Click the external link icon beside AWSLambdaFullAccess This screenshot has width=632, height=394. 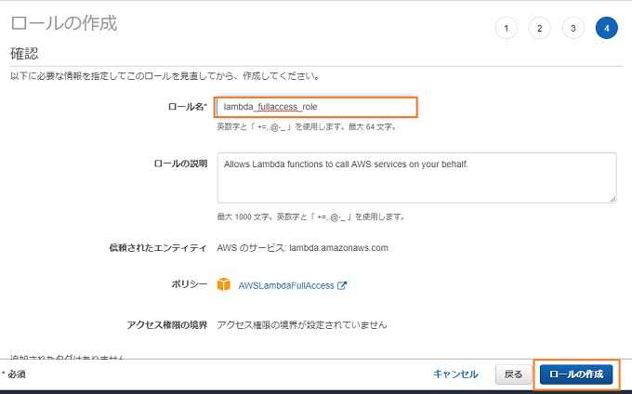(x=342, y=285)
